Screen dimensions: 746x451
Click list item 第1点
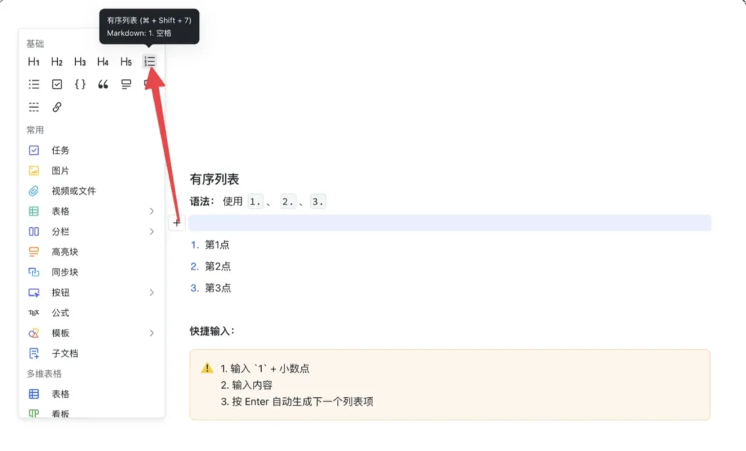point(217,245)
